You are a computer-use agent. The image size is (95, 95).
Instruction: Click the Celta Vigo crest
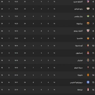88,68
